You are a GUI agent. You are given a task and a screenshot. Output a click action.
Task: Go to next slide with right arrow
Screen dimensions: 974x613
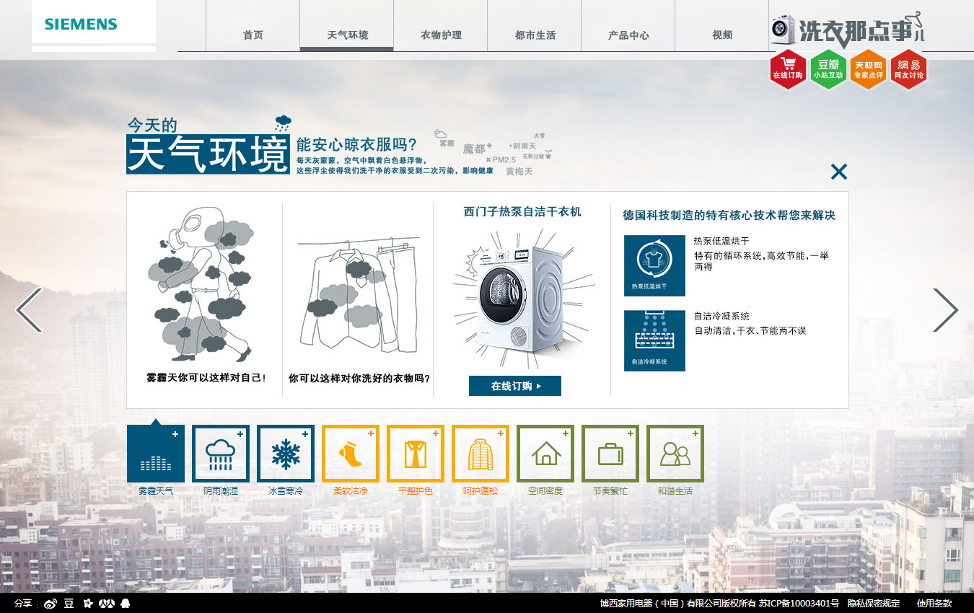[945, 310]
